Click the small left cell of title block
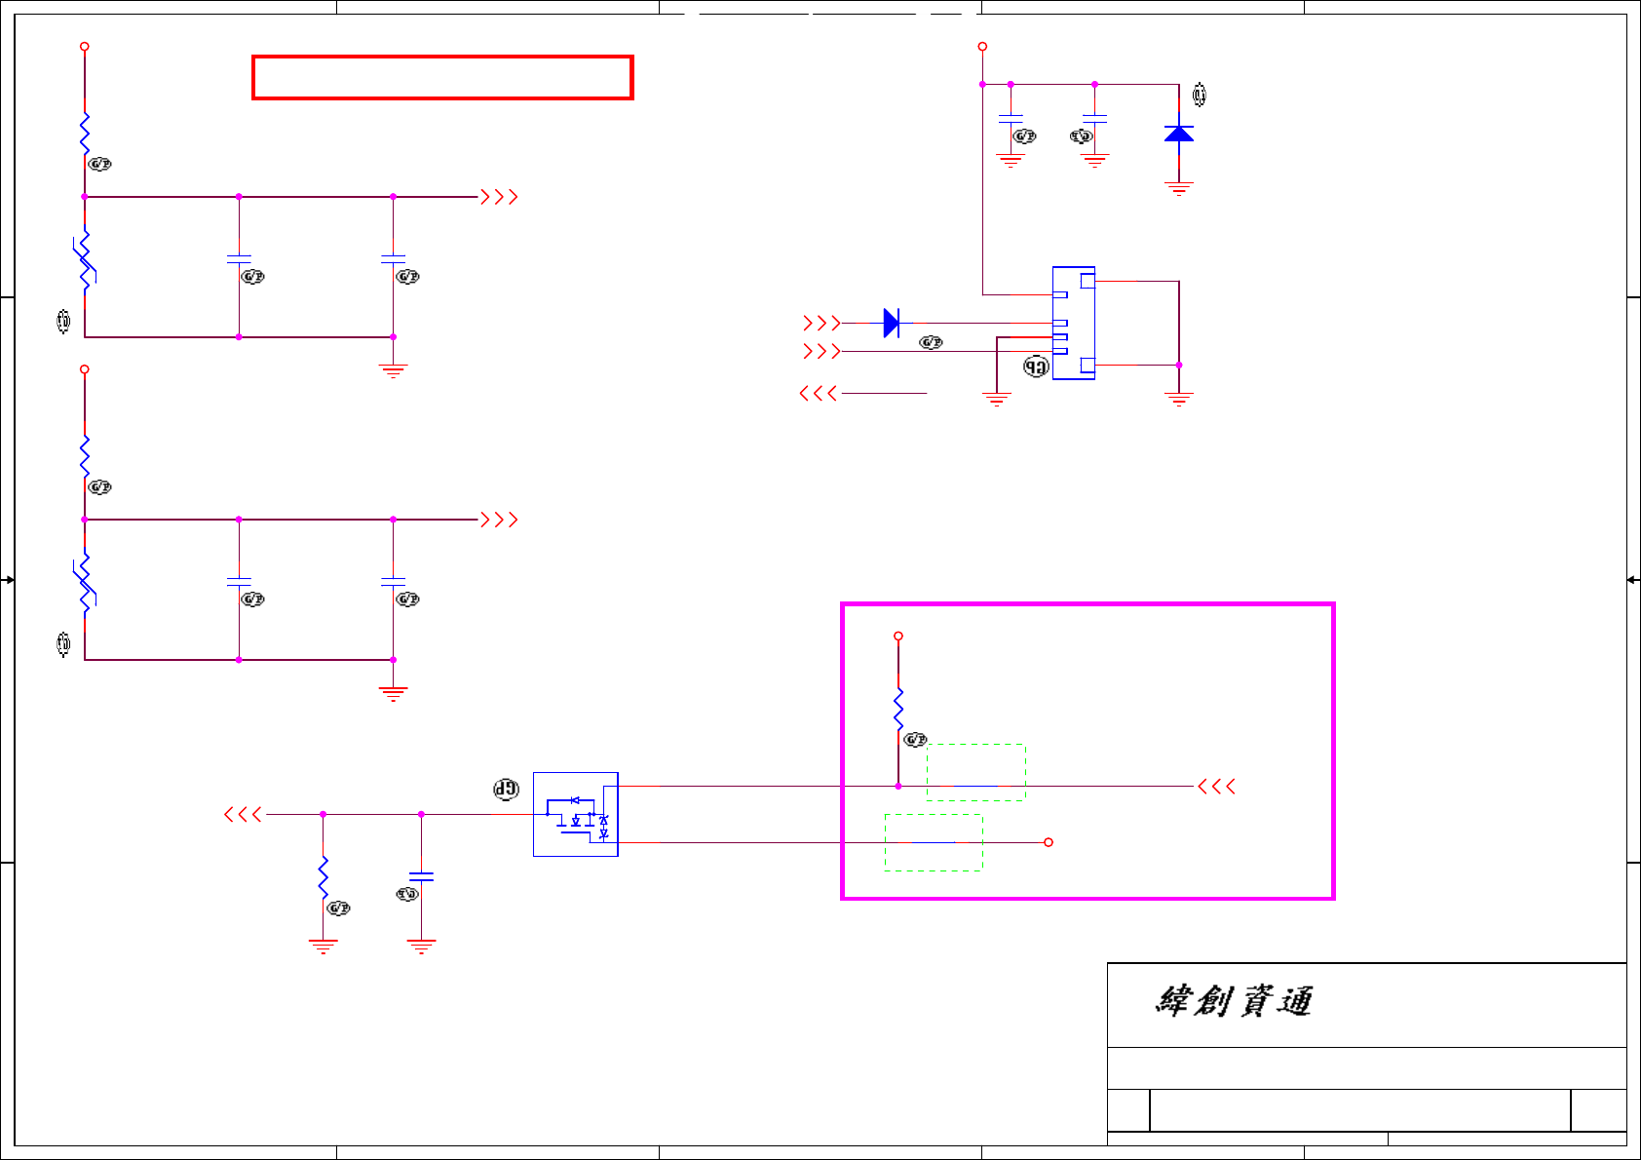The image size is (1641, 1160). 1128,1110
